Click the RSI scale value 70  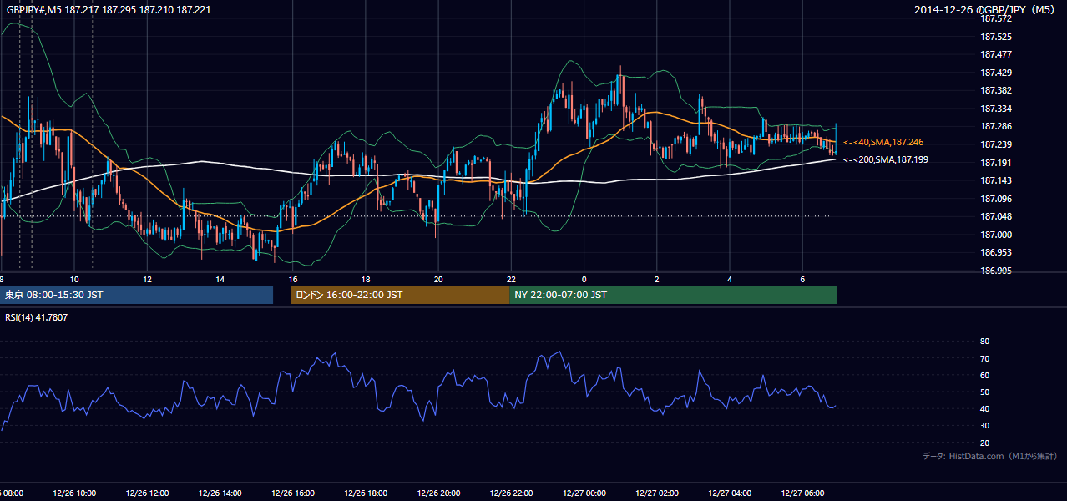tap(985, 359)
